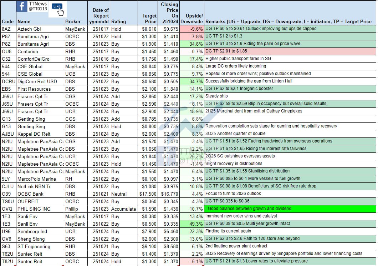
Task: Click the Facebook logo icon
Action: point(22,6)
